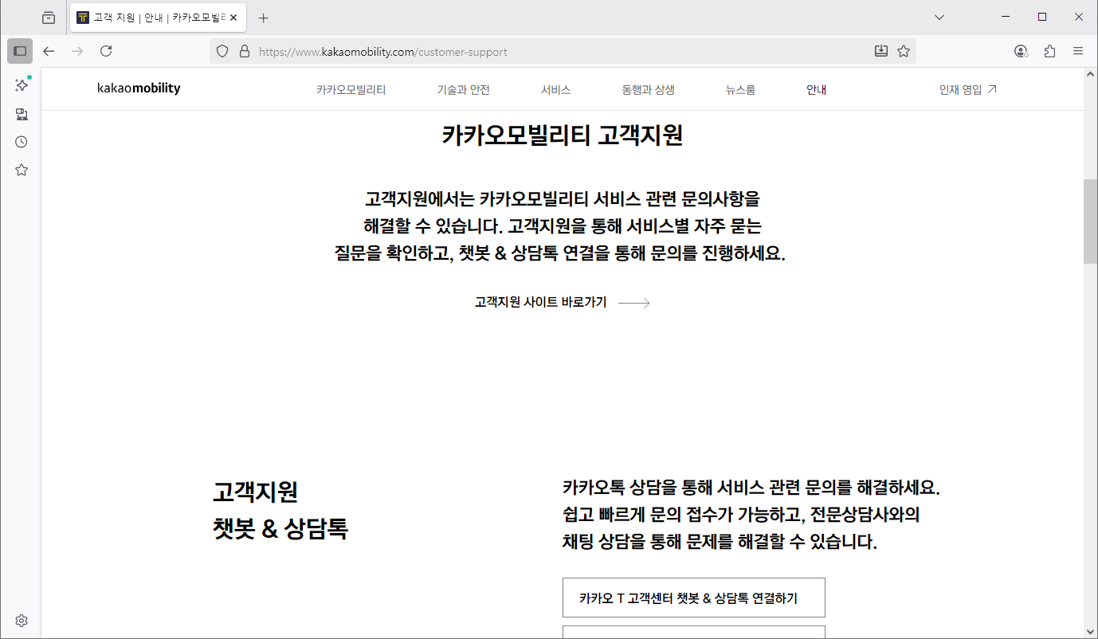Click 카카오 T 고객센터 챗봇 연결하기 button

693,598
